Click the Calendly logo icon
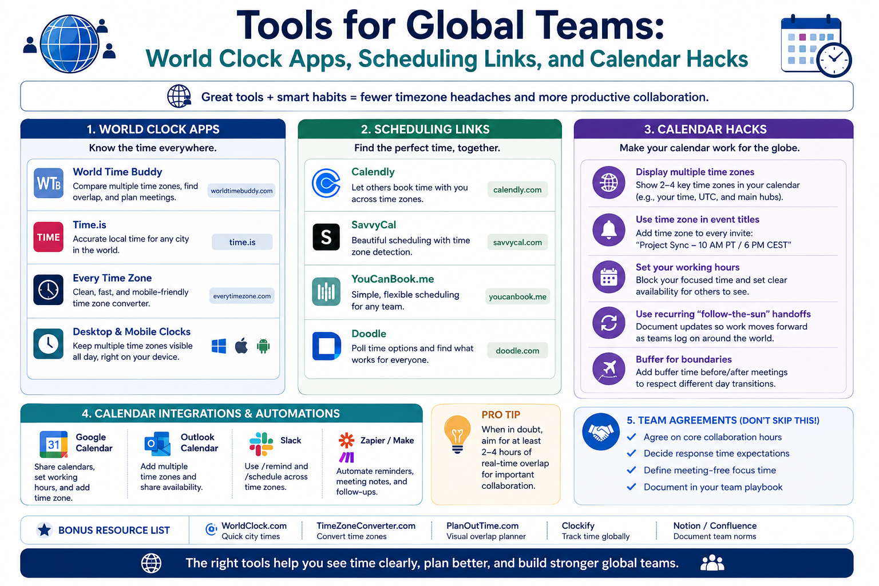This screenshot has width=879, height=586. coord(326,184)
